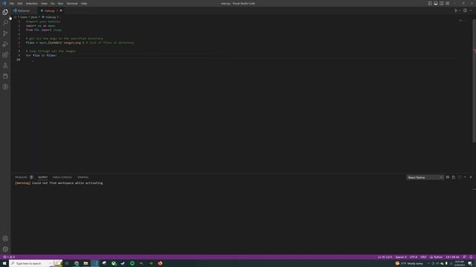Select the Python interpreter version
The height and width of the screenshot is (267, 476).
click(x=452, y=257)
